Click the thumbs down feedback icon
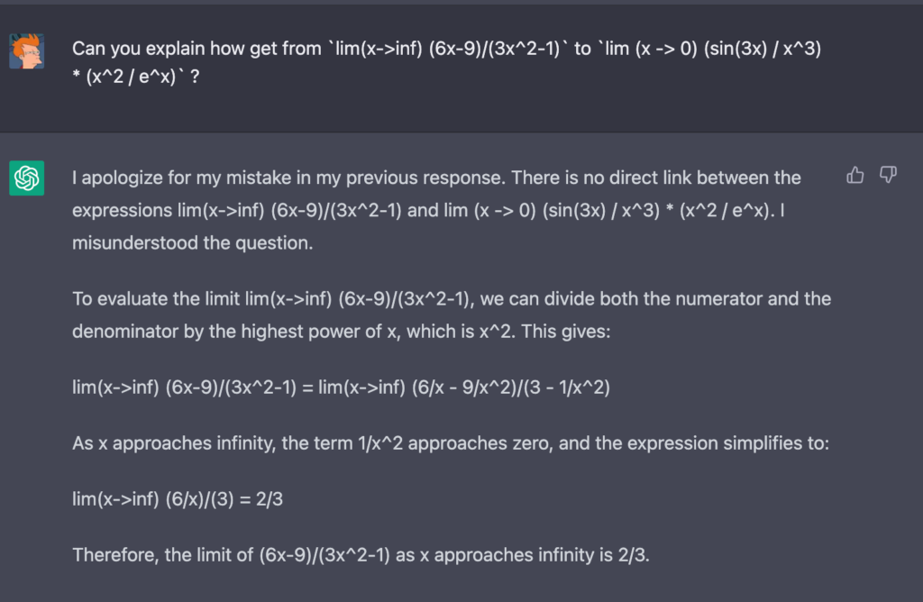Viewport: 923px width, 602px height. [888, 175]
